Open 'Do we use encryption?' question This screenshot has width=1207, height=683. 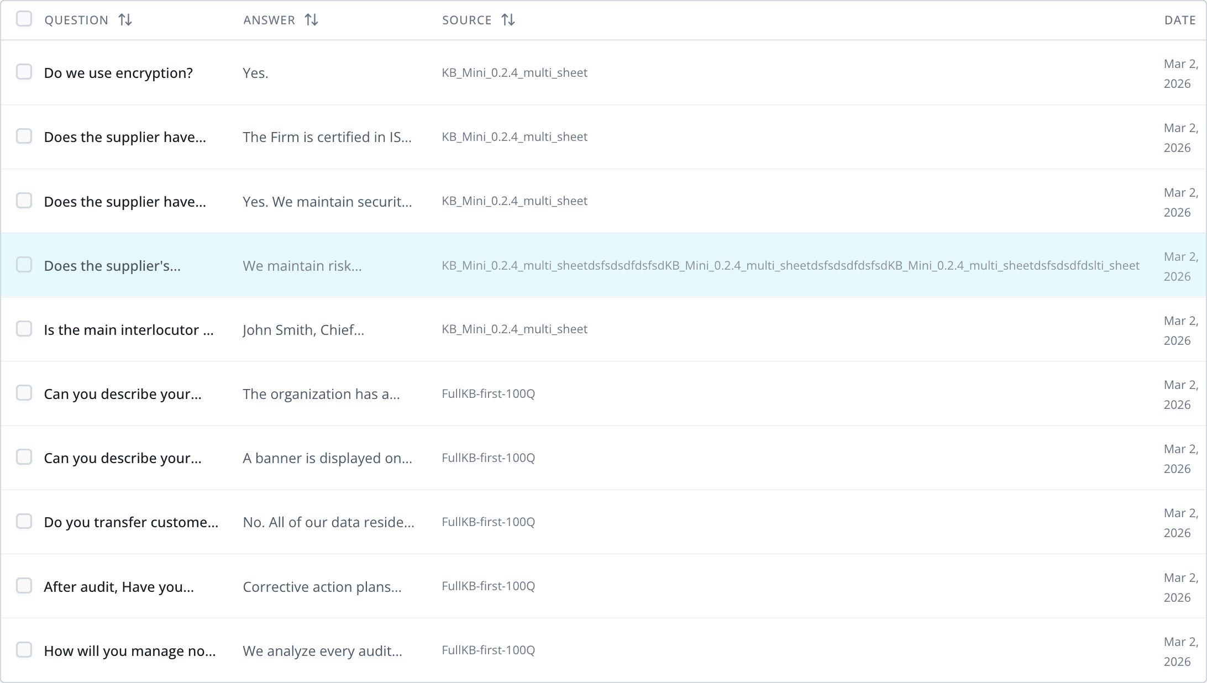point(118,73)
